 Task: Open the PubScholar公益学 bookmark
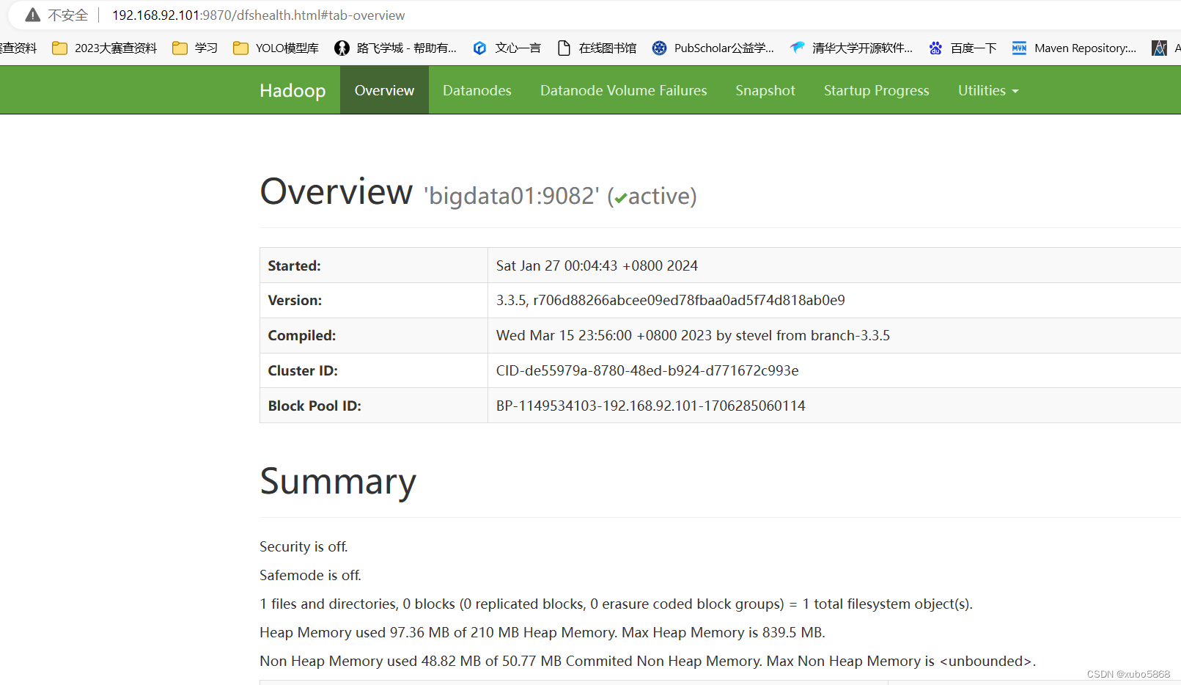[713, 48]
